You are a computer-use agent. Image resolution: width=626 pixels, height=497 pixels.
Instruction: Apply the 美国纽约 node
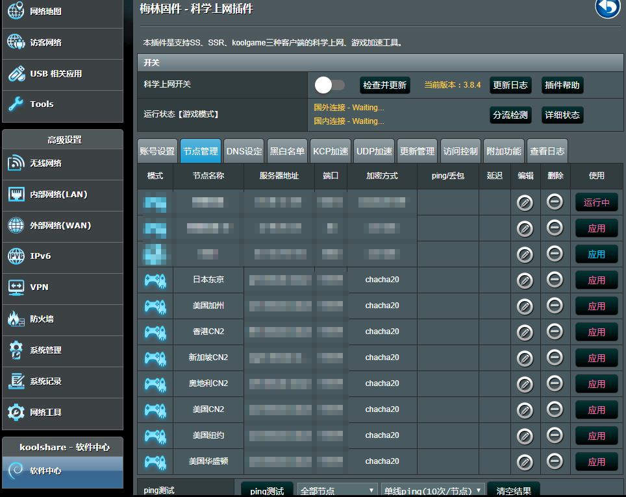coord(597,436)
